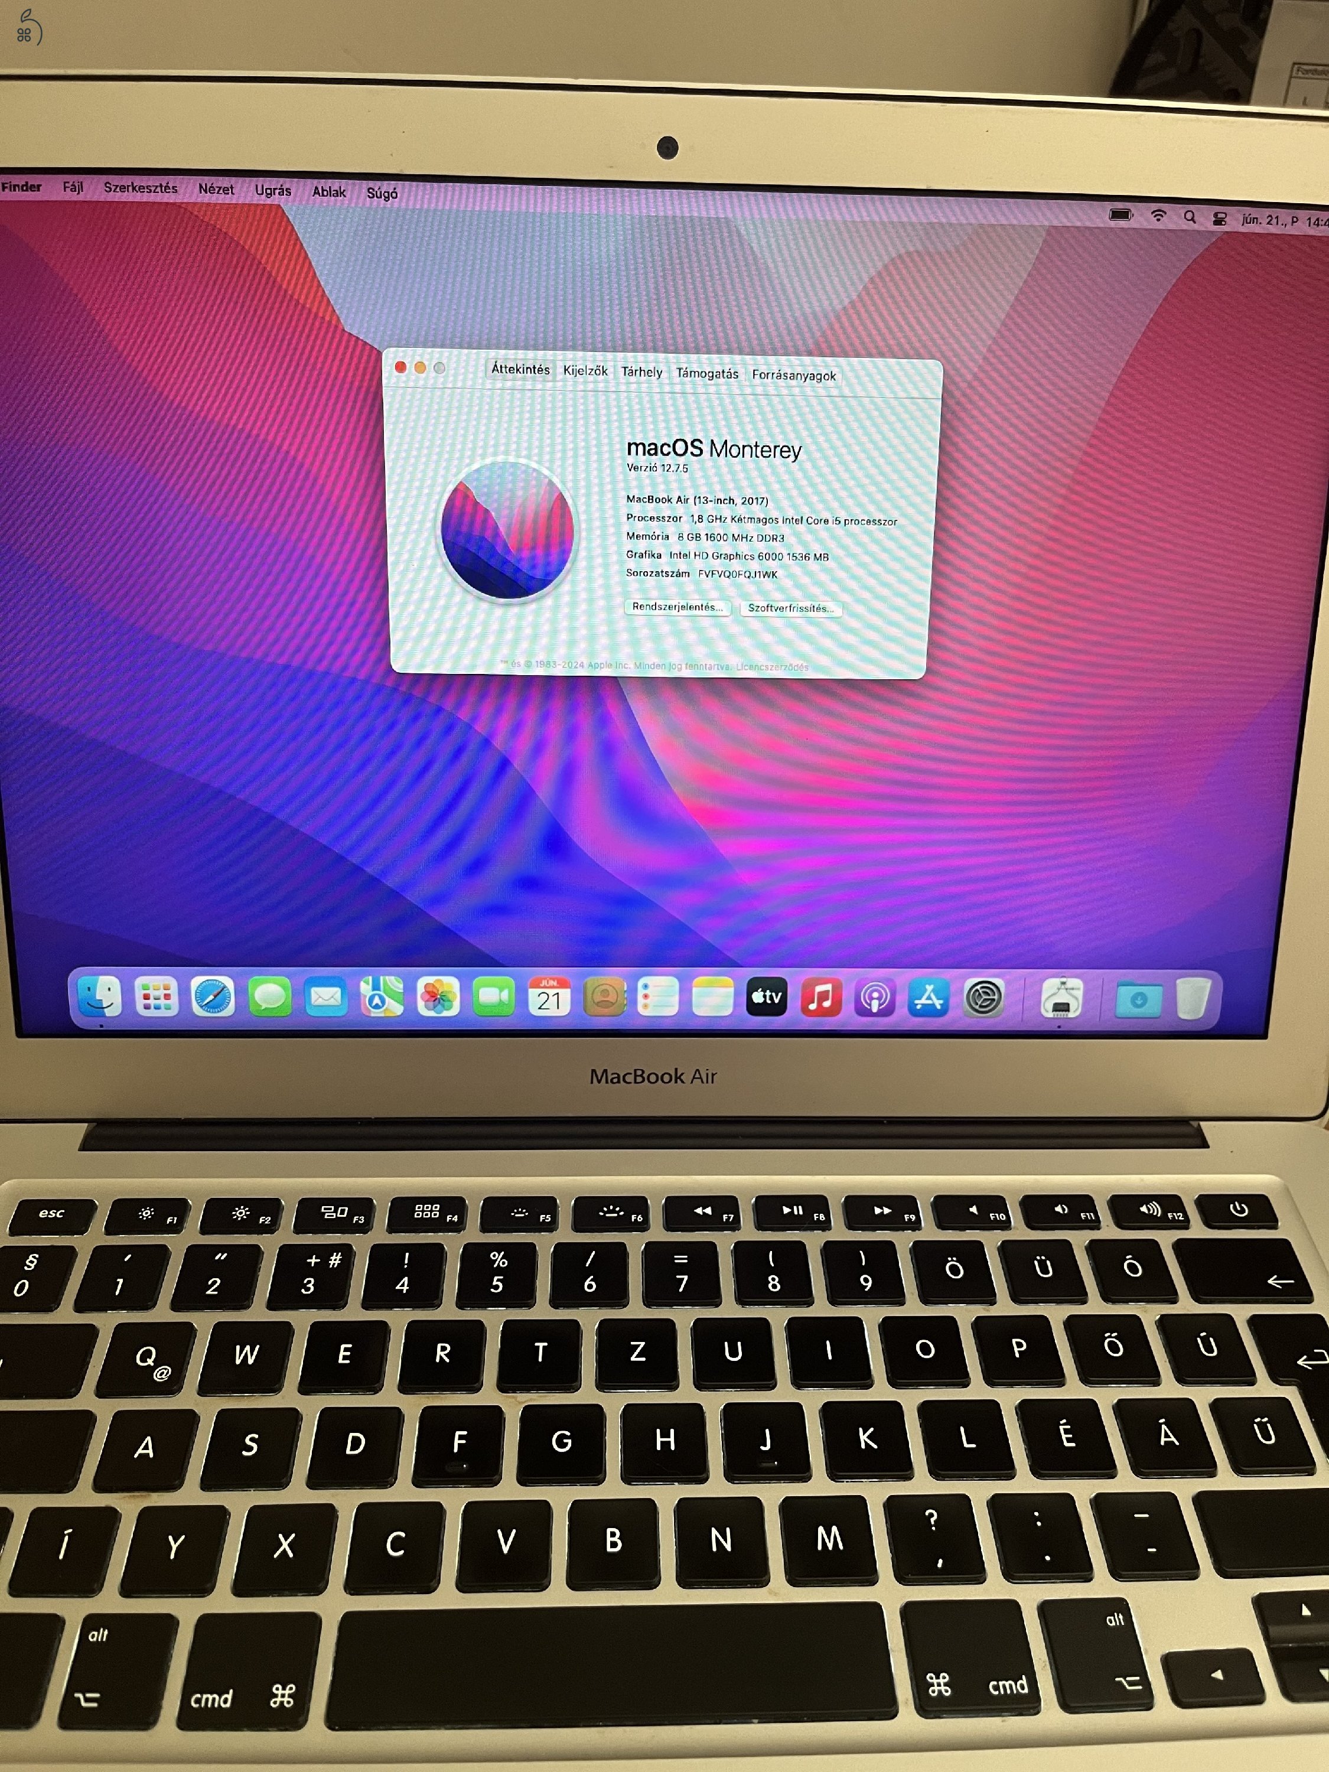Open the Súgó menu
1329x1772 pixels.
382,193
